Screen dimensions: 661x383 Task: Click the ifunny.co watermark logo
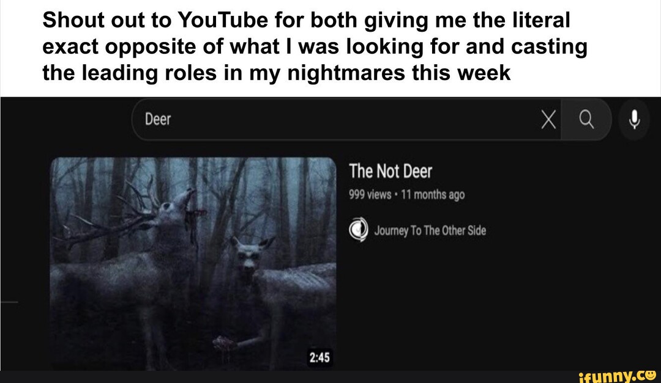tap(618, 376)
